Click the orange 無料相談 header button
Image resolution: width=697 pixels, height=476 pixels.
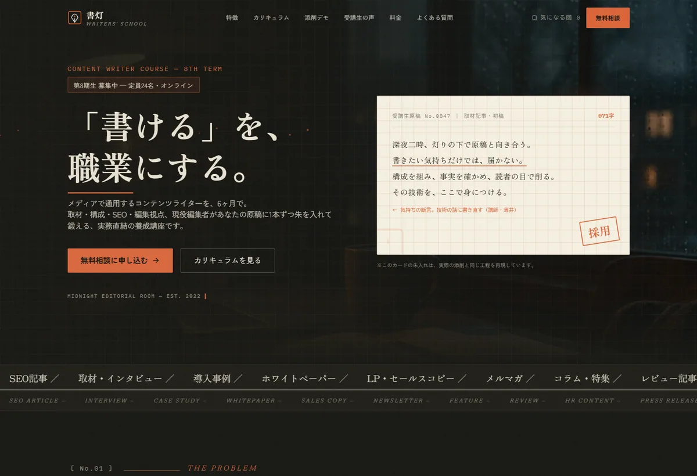(x=608, y=18)
